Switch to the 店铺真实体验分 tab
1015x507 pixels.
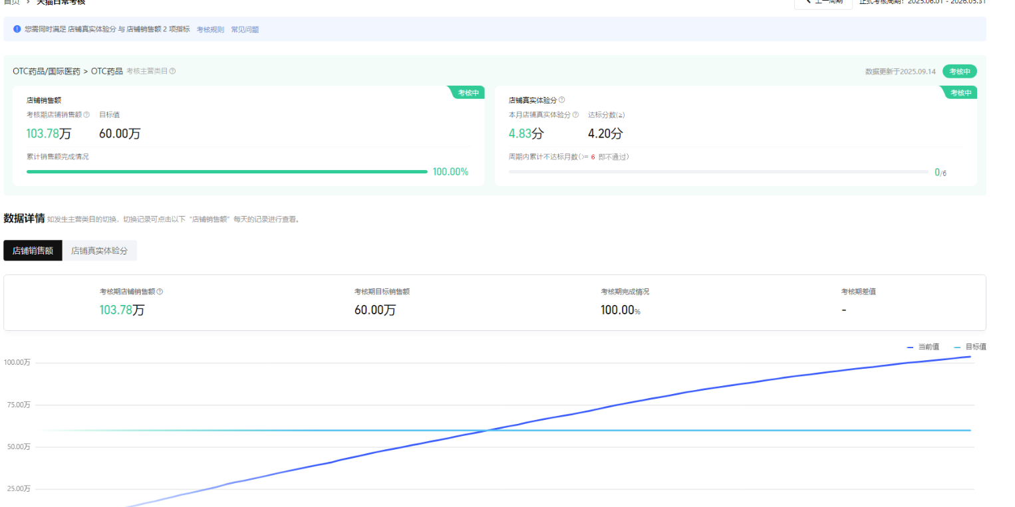99,251
